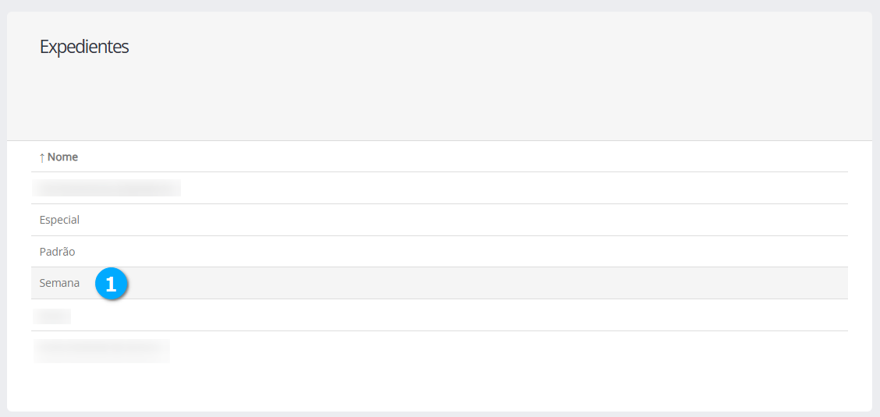Sort the list by the Nome column

(x=62, y=157)
